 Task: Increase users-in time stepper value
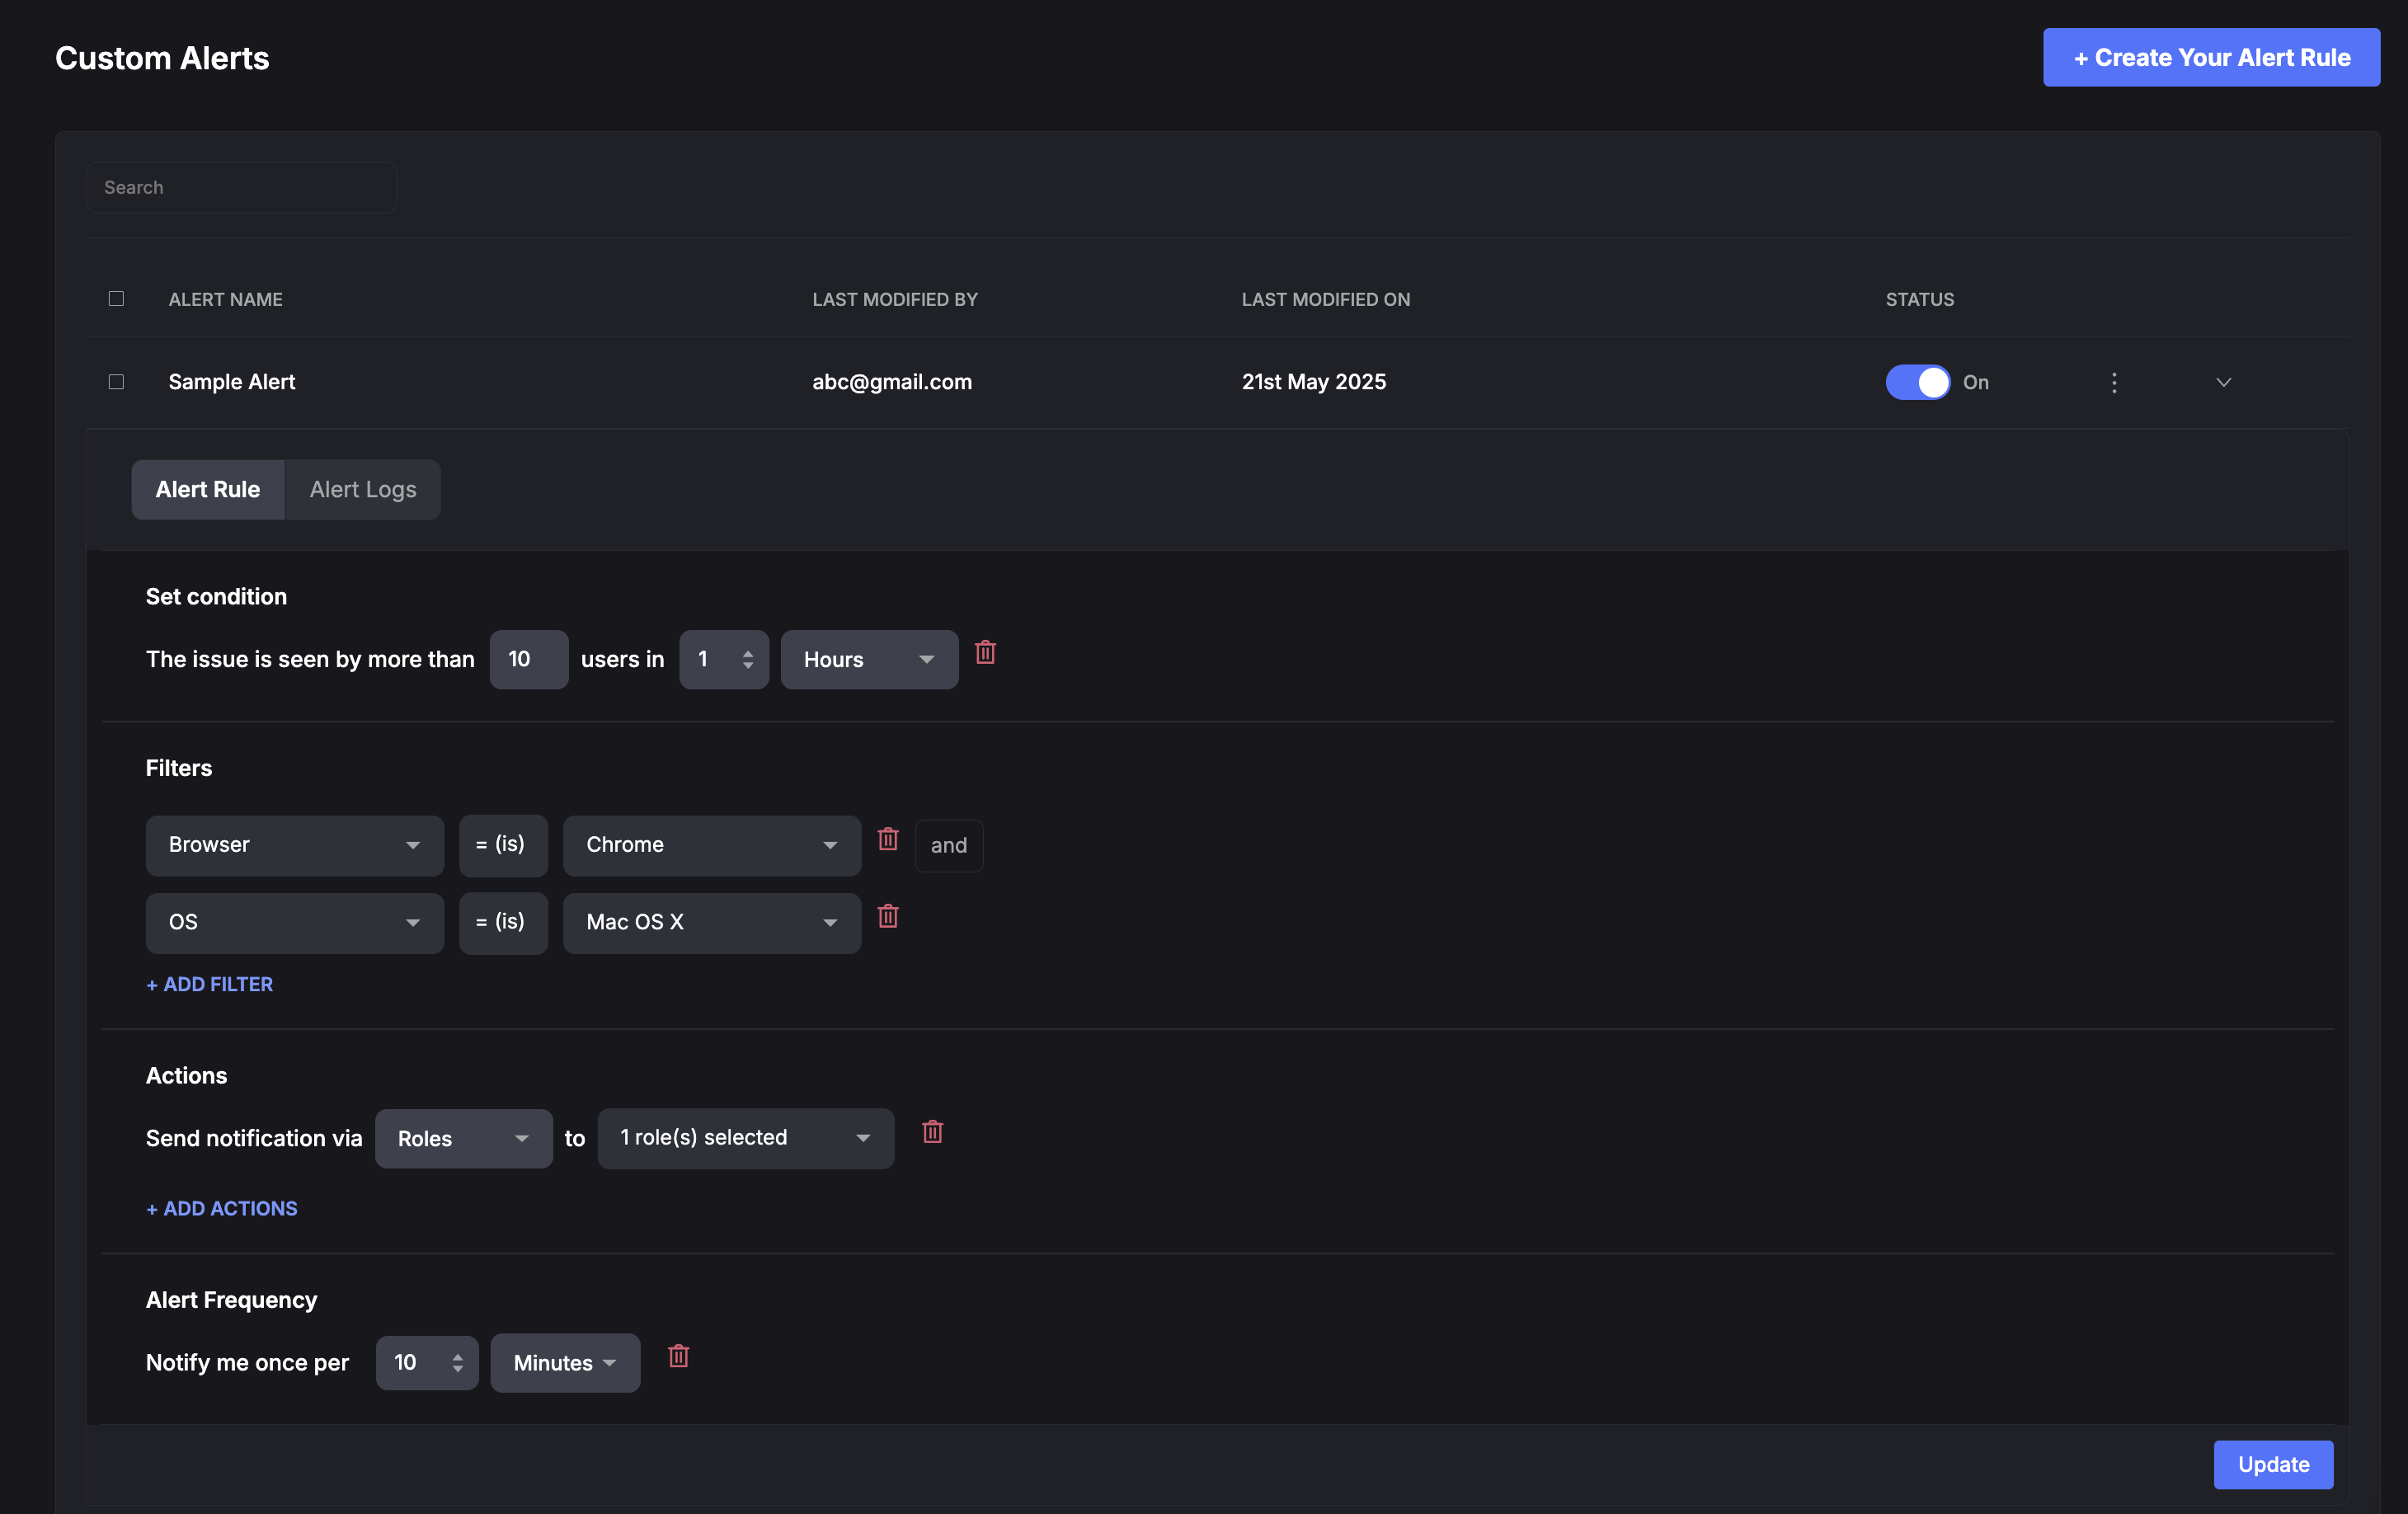(748, 653)
